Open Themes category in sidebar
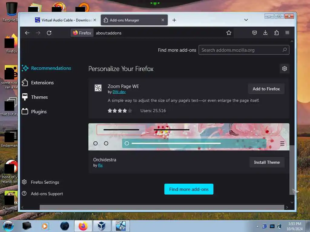310x232 pixels. coord(35,97)
